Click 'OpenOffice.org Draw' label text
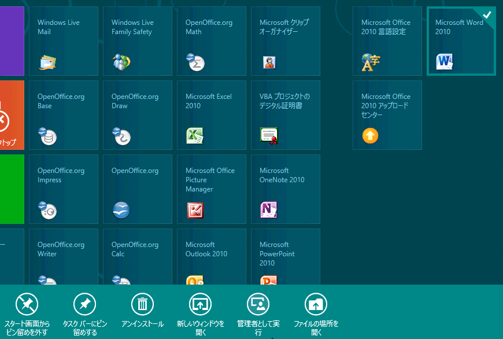This screenshot has width=503, height=339. (135, 101)
